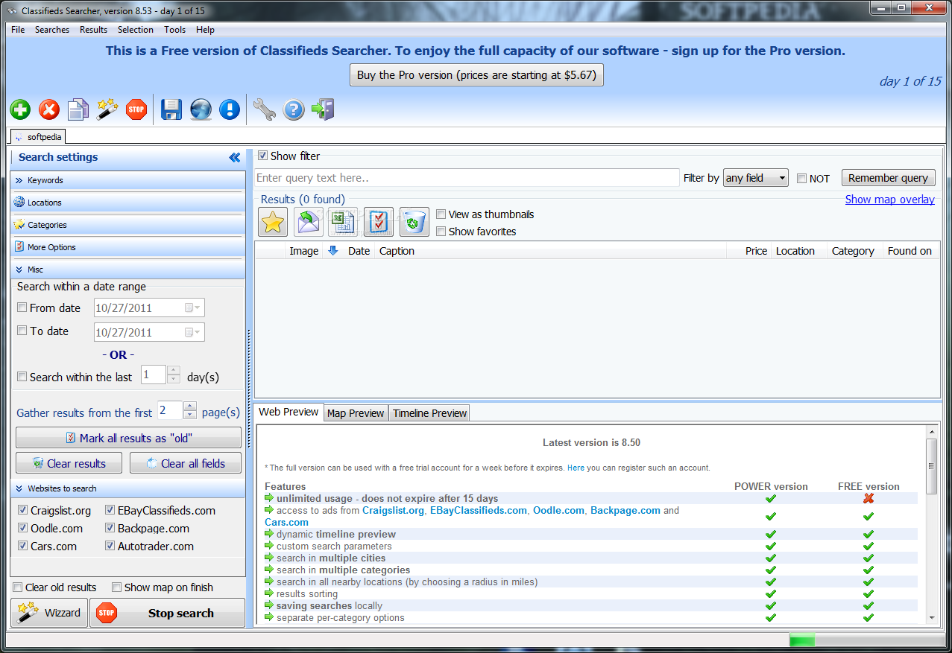Click the exit door toolbar icon
The width and height of the screenshot is (952, 653).
click(x=323, y=109)
